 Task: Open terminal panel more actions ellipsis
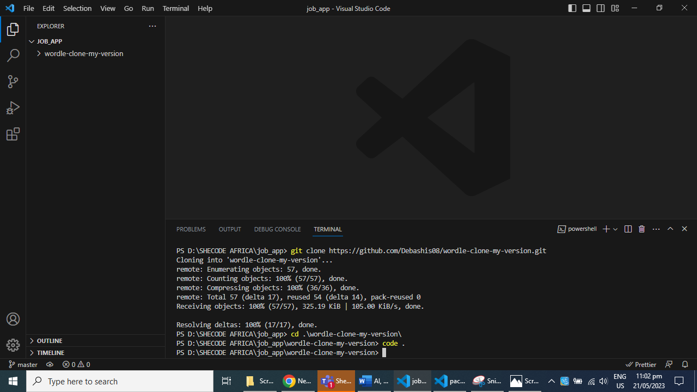point(656,229)
